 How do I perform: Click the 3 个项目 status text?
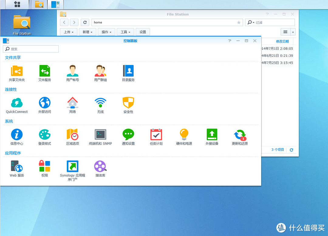pyautogui.click(x=278, y=150)
